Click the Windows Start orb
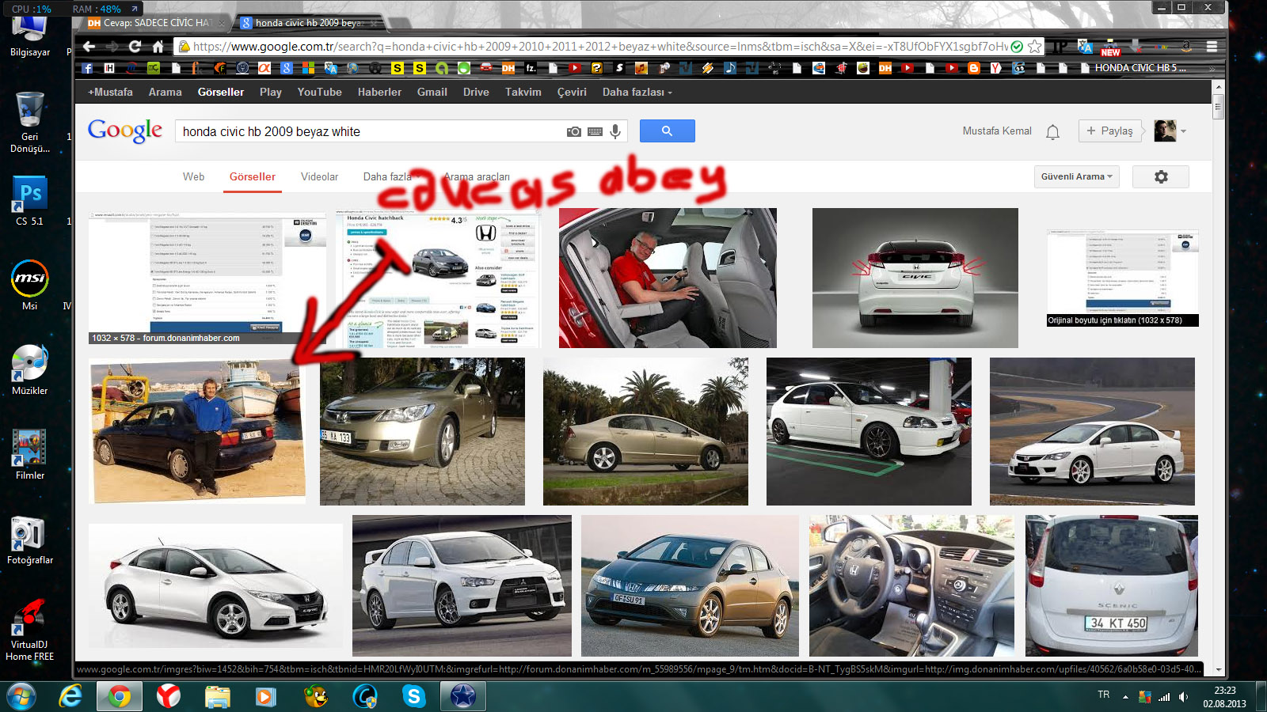Screen dimensions: 1267x712 pos(21,696)
